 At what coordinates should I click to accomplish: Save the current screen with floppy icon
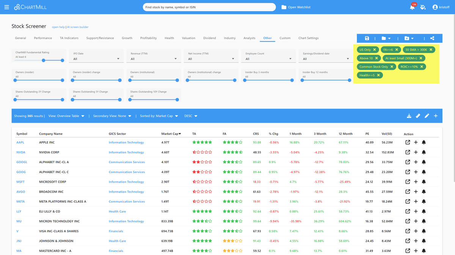(367, 38)
